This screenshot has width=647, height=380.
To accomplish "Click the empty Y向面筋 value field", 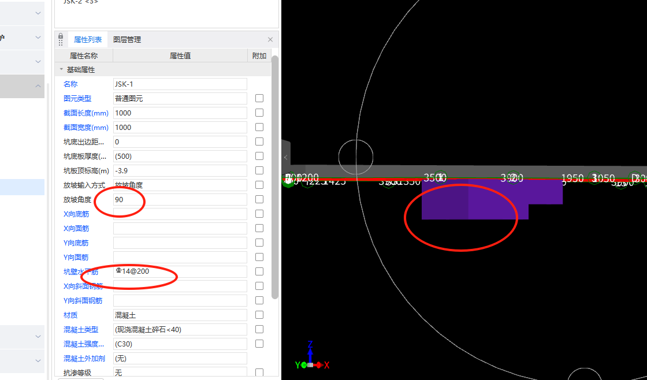I will pyautogui.click(x=180, y=258).
